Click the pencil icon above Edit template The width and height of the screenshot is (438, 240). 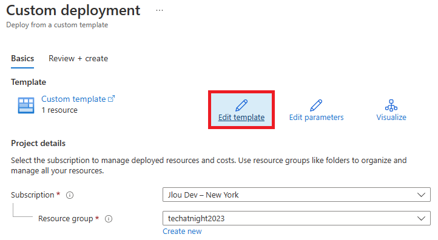[x=241, y=105]
